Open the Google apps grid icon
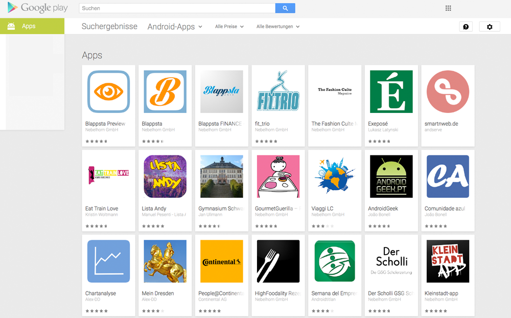This screenshot has width=511, height=318. (448, 8)
